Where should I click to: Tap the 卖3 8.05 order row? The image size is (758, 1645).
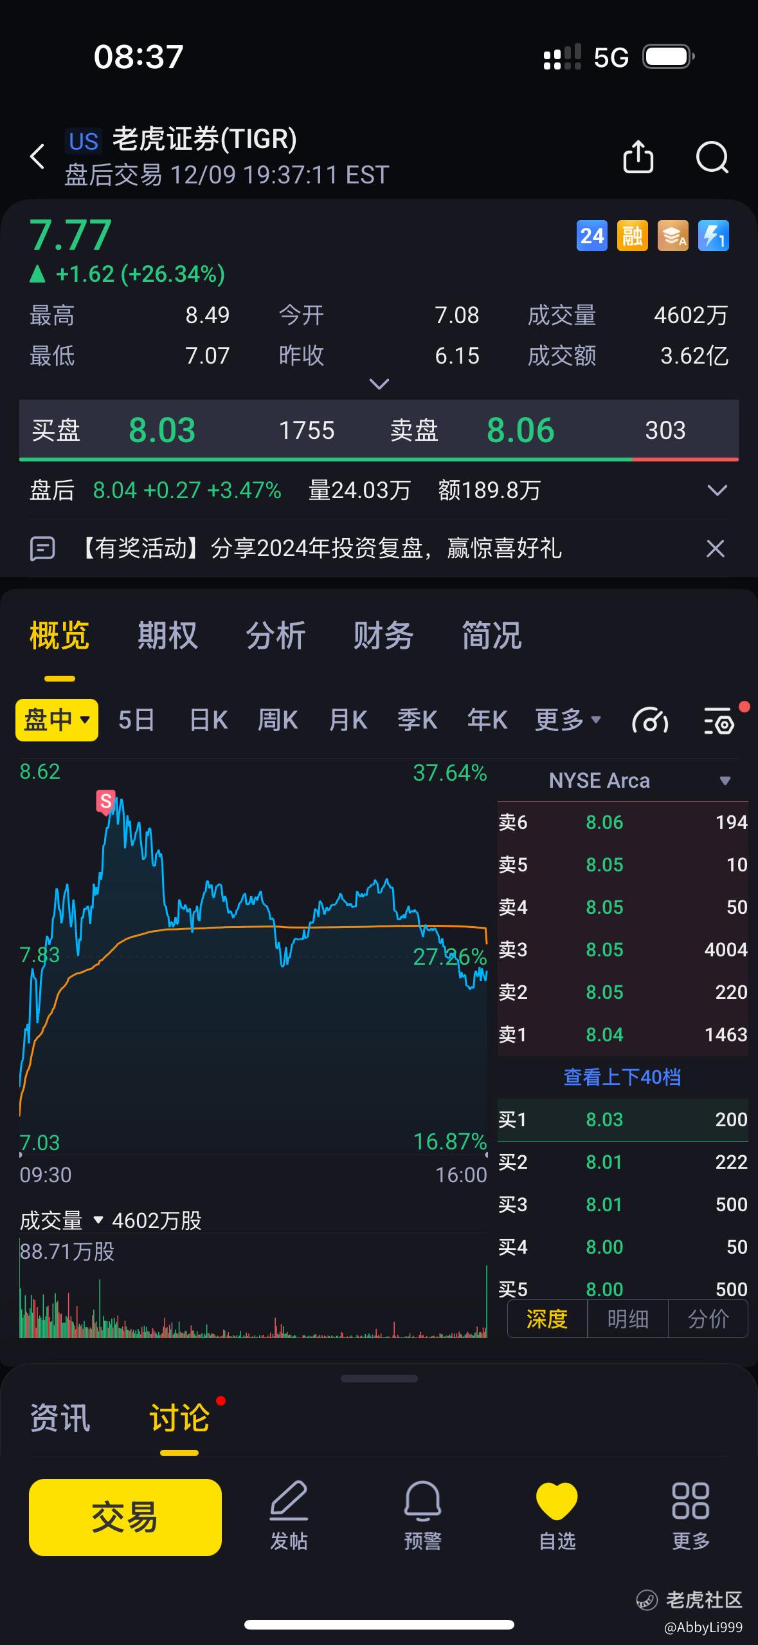(x=622, y=949)
